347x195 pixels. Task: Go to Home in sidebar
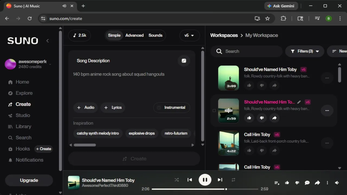pyautogui.click(x=22, y=82)
